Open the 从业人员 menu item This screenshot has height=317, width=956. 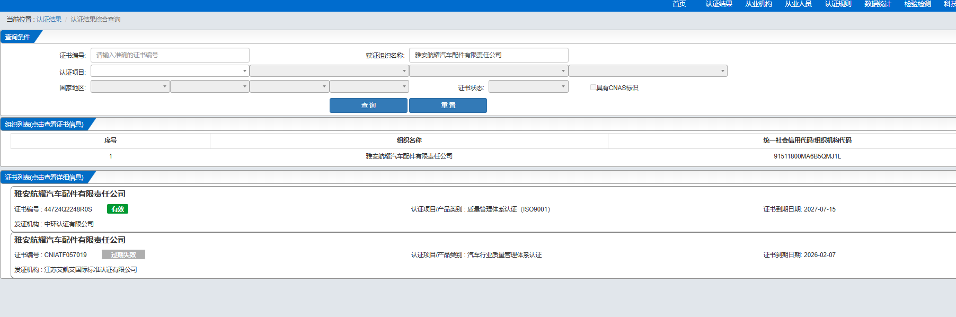click(x=798, y=4)
